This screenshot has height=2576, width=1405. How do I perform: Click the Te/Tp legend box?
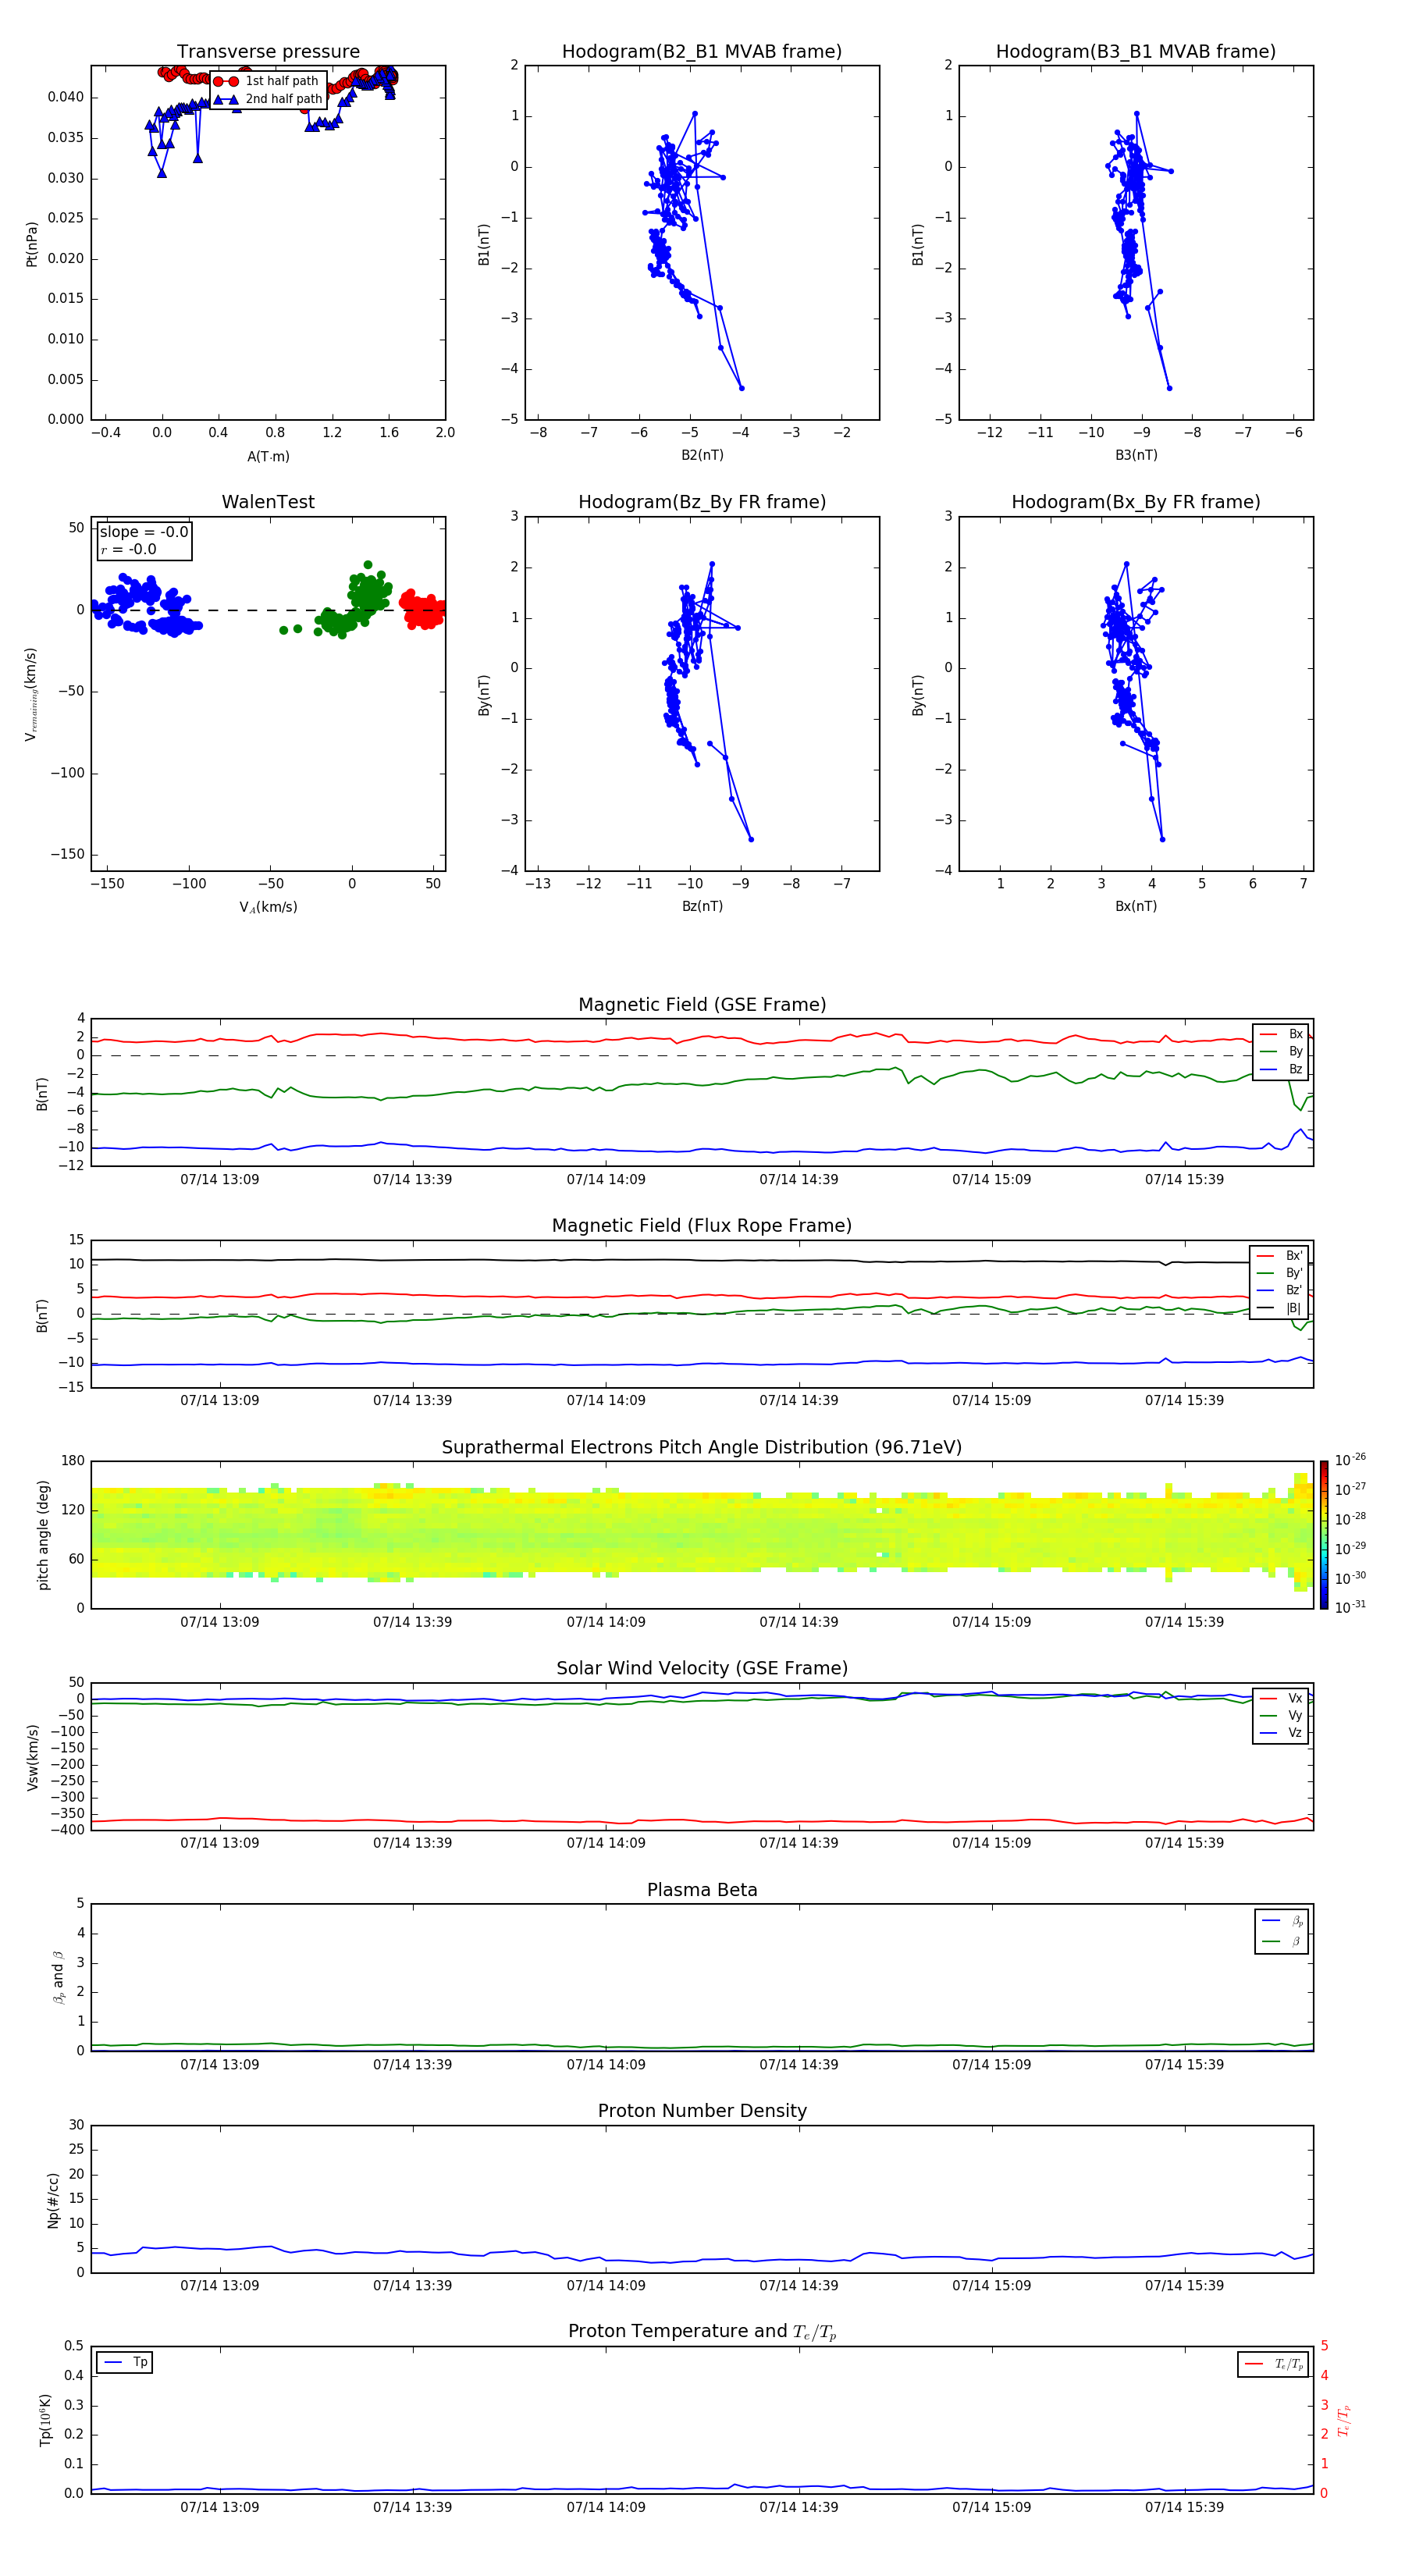pyautogui.click(x=1273, y=2364)
